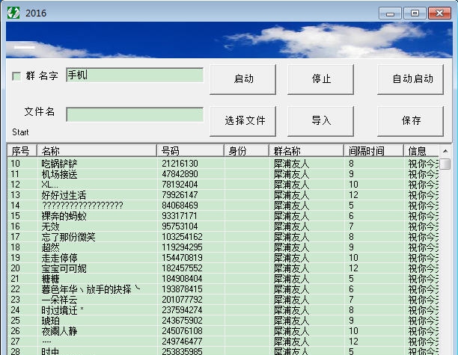Sort by the 名称 column header
Image resolution: width=458 pixels, height=355 pixels.
click(97, 151)
